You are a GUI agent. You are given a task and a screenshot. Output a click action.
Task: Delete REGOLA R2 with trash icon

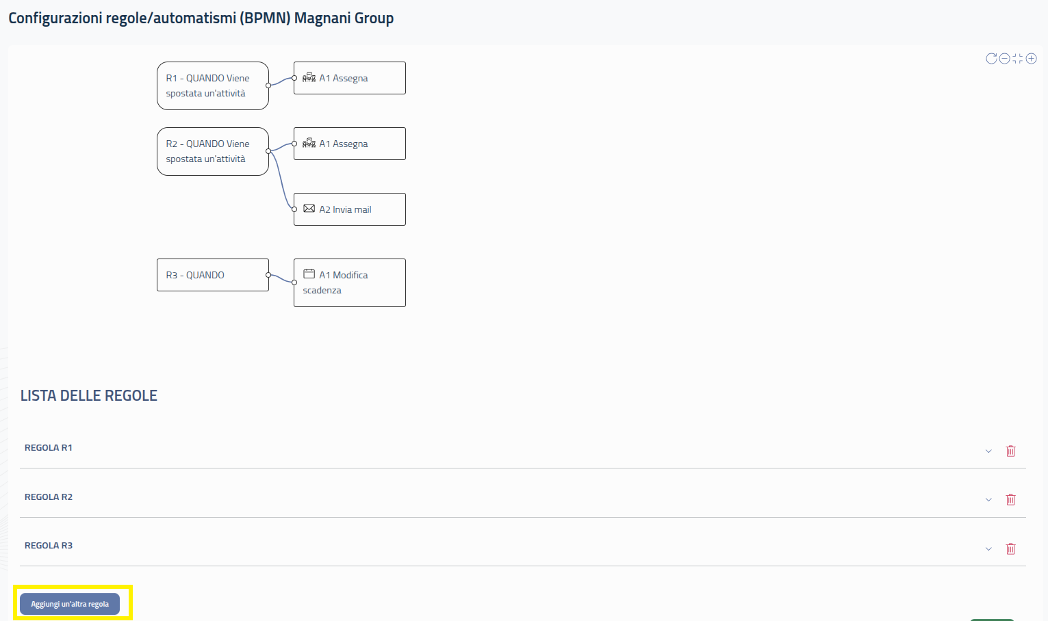pos(1010,499)
